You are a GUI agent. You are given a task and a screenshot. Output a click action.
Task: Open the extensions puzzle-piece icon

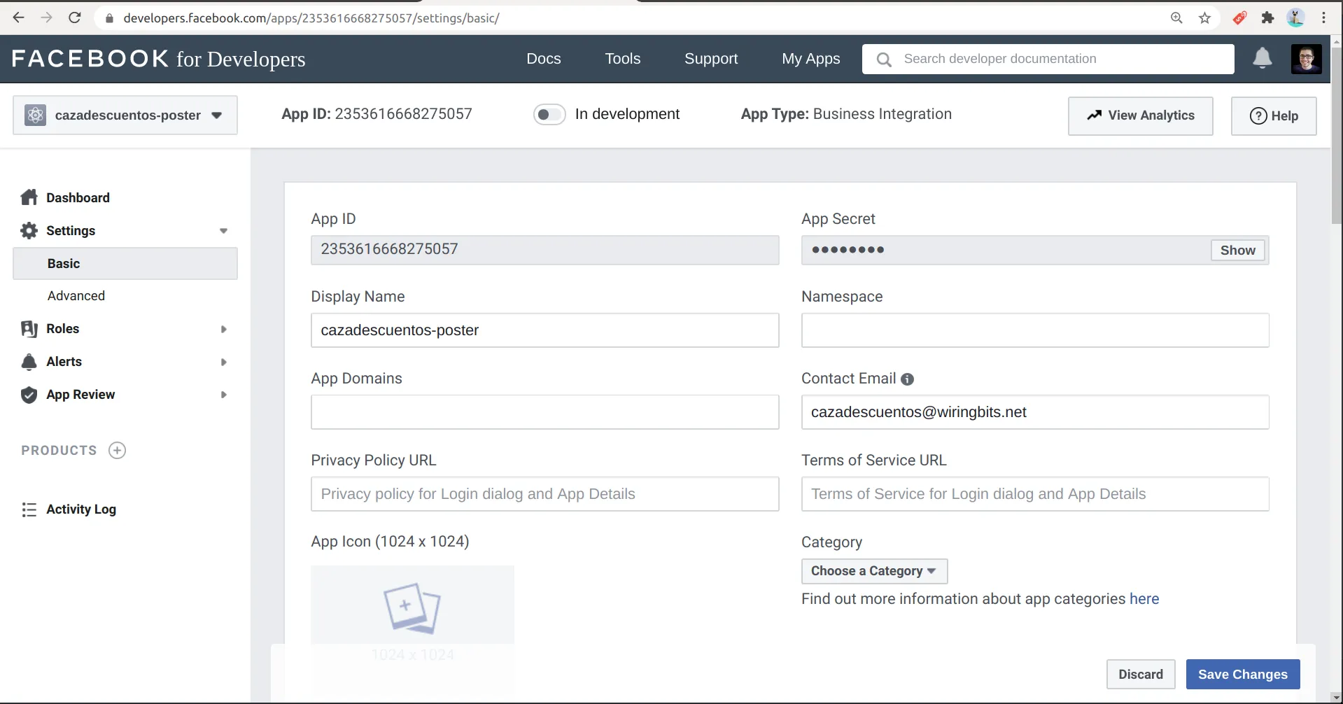1267,18
